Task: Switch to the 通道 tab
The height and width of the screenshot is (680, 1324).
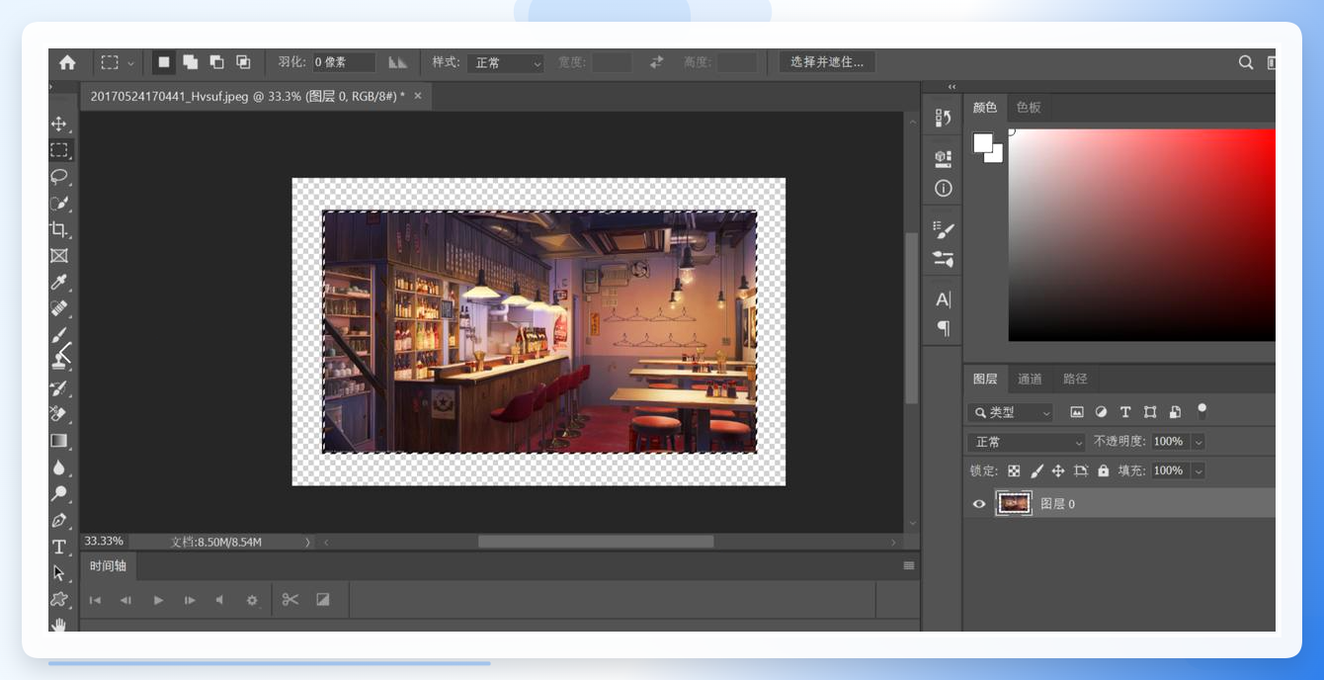Action: (x=1030, y=379)
